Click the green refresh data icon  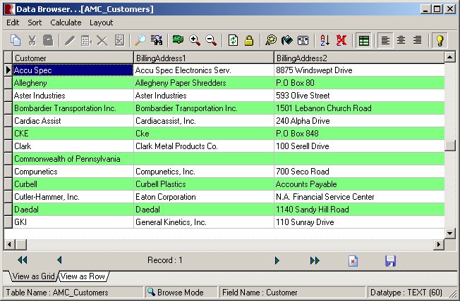click(x=233, y=40)
